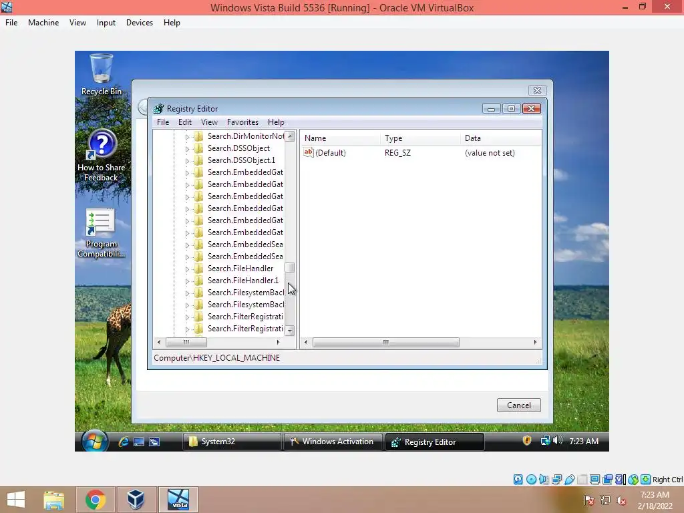
Task: Expand the Search.DSSObject.1 key
Action: point(187,161)
